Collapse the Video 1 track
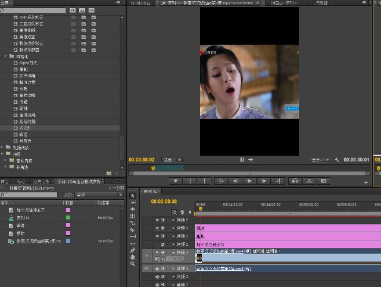The height and width of the screenshot is (287, 381). (173, 252)
